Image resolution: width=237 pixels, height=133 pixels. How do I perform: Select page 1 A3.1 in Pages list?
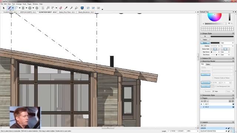(217, 104)
